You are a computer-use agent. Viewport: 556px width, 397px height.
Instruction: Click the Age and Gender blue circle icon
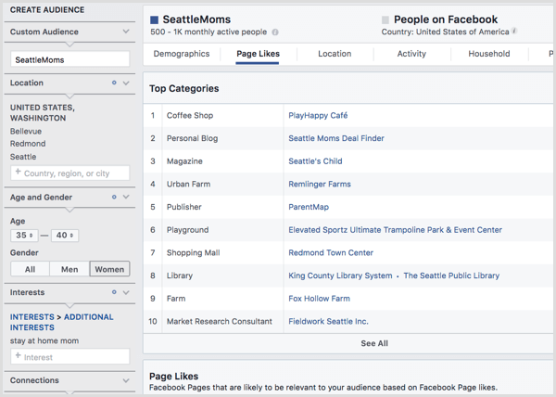(114, 197)
